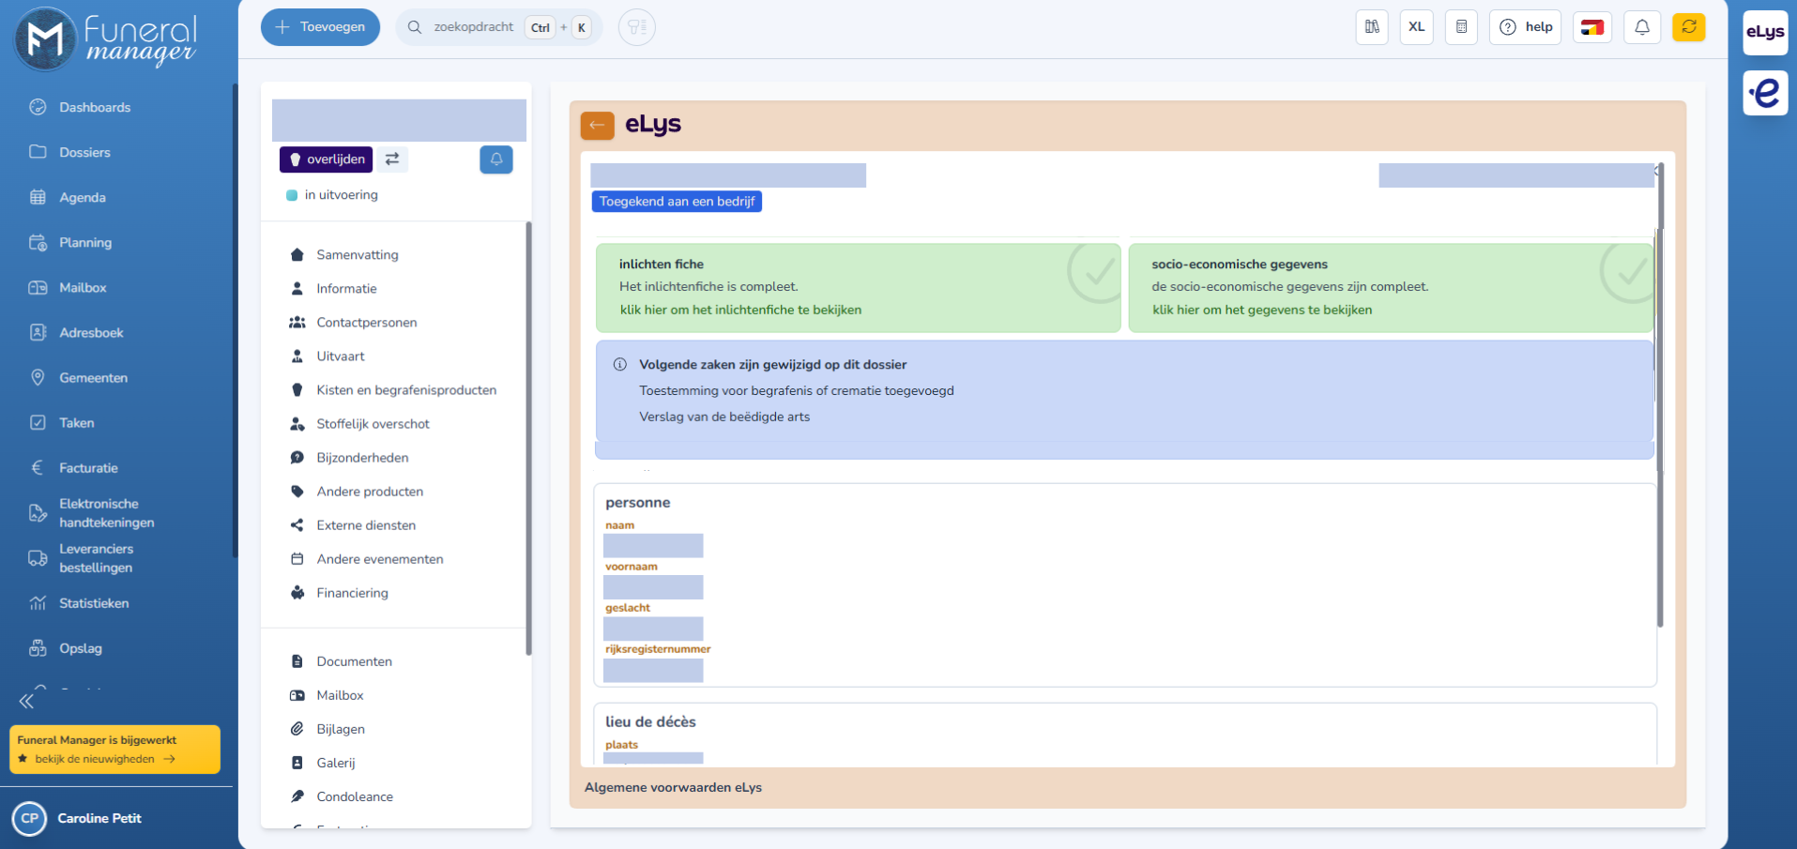Screen dimensions: 1797x849
Task: Click the blue dossier bell button
Action: tap(496, 159)
